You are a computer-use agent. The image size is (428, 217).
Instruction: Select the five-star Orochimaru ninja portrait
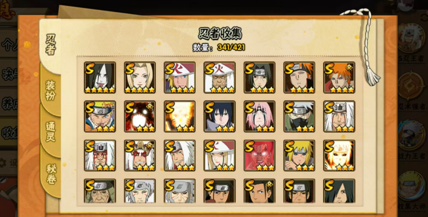[100, 77]
